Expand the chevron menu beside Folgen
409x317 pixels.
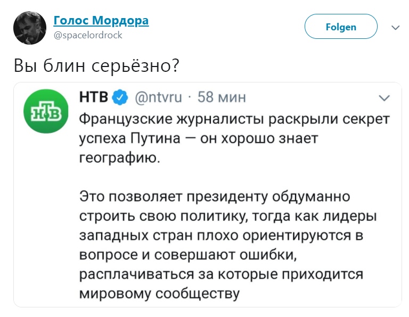[x=395, y=27]
